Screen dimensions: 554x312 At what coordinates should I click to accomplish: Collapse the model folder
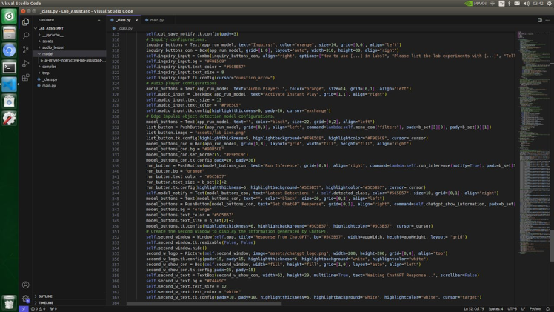[x=47, y=54]
